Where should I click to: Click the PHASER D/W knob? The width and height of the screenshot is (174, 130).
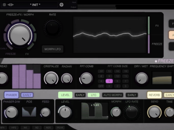(x=11, y=113)
